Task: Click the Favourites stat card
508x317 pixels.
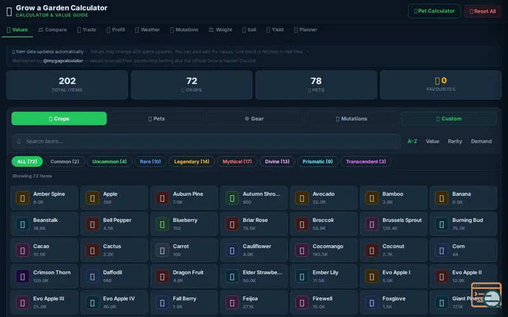Action: 441,85
